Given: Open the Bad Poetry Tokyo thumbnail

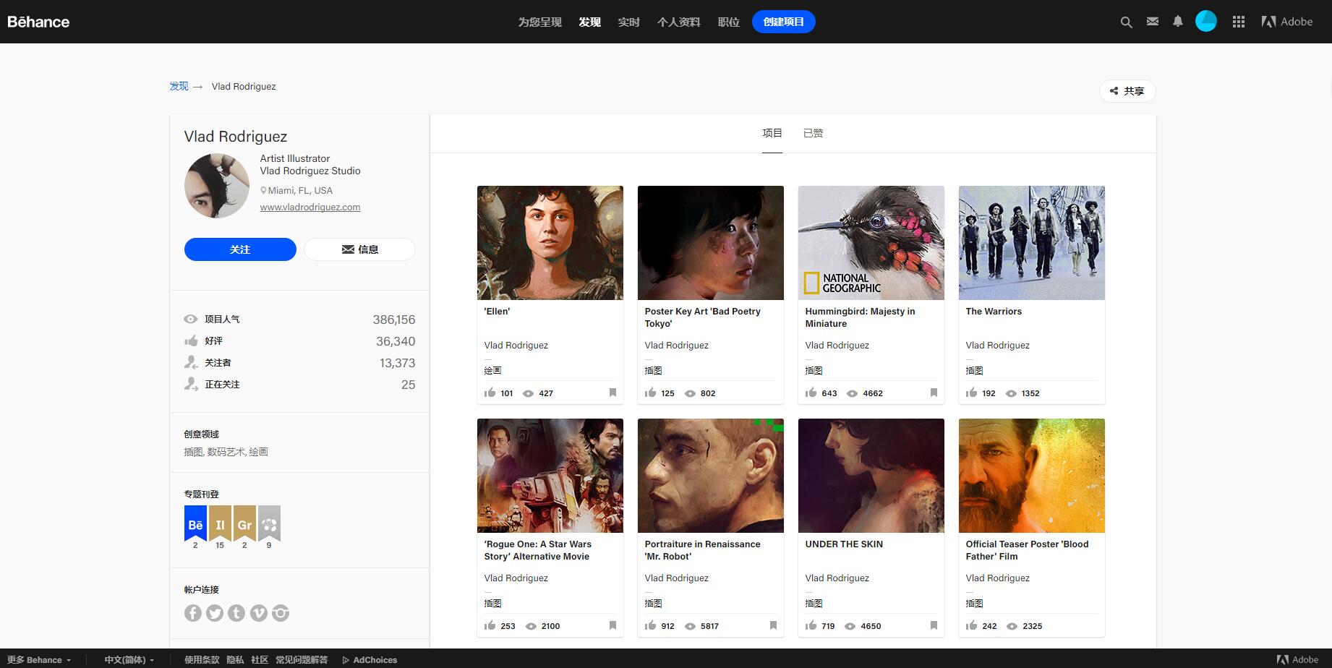Looking at the screenshot, I should tap(711, 243).
